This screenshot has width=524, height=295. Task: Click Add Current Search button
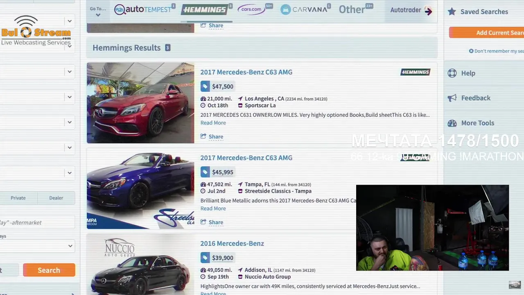486,33
